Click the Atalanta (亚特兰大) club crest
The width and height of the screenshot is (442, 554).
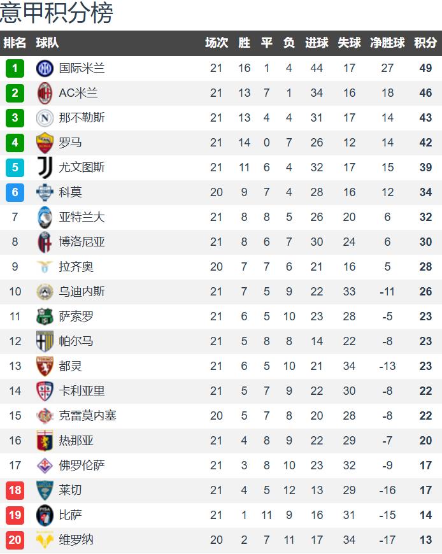45,217
